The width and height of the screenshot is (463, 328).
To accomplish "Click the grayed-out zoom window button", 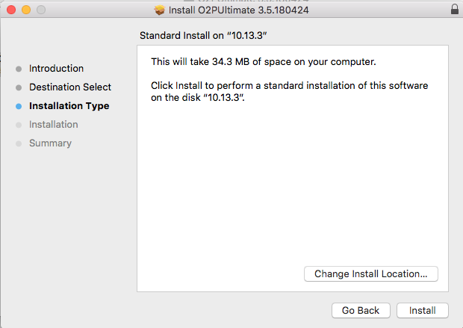I will (x=41, y=10).
